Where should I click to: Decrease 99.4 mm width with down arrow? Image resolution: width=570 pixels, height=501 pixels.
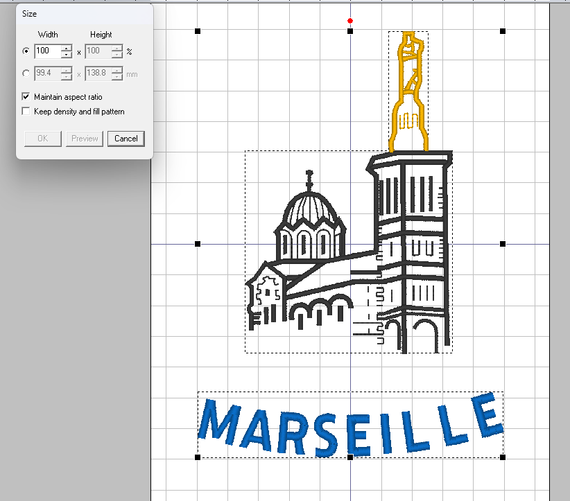coord(66,77)
